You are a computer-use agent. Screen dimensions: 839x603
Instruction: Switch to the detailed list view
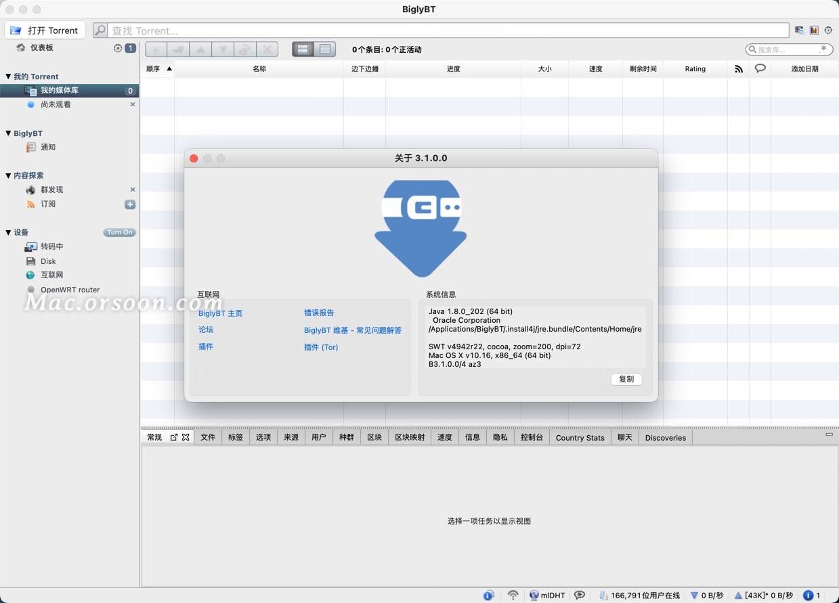[x=303, y=49]
